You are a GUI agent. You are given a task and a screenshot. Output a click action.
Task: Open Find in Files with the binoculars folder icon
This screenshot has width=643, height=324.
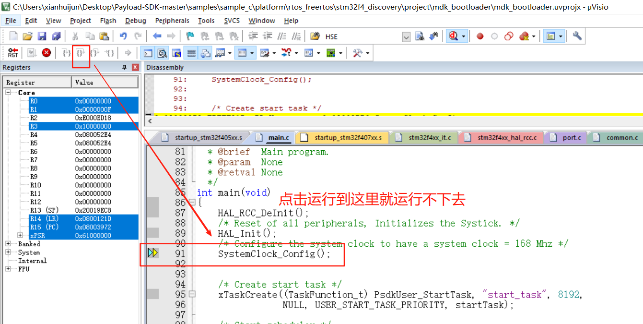(315, 36)
